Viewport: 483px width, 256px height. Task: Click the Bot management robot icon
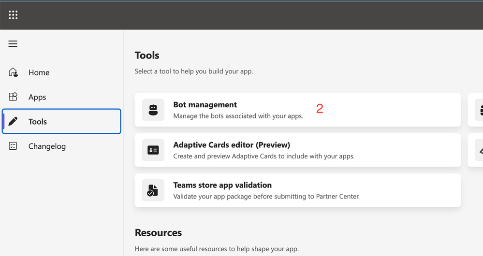tap(153, 110)
